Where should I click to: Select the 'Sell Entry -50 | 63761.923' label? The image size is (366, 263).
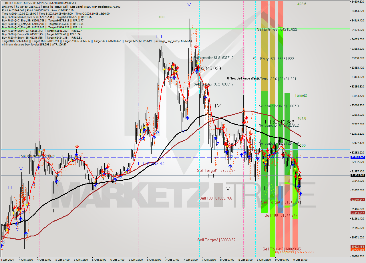tap(273, 59)
